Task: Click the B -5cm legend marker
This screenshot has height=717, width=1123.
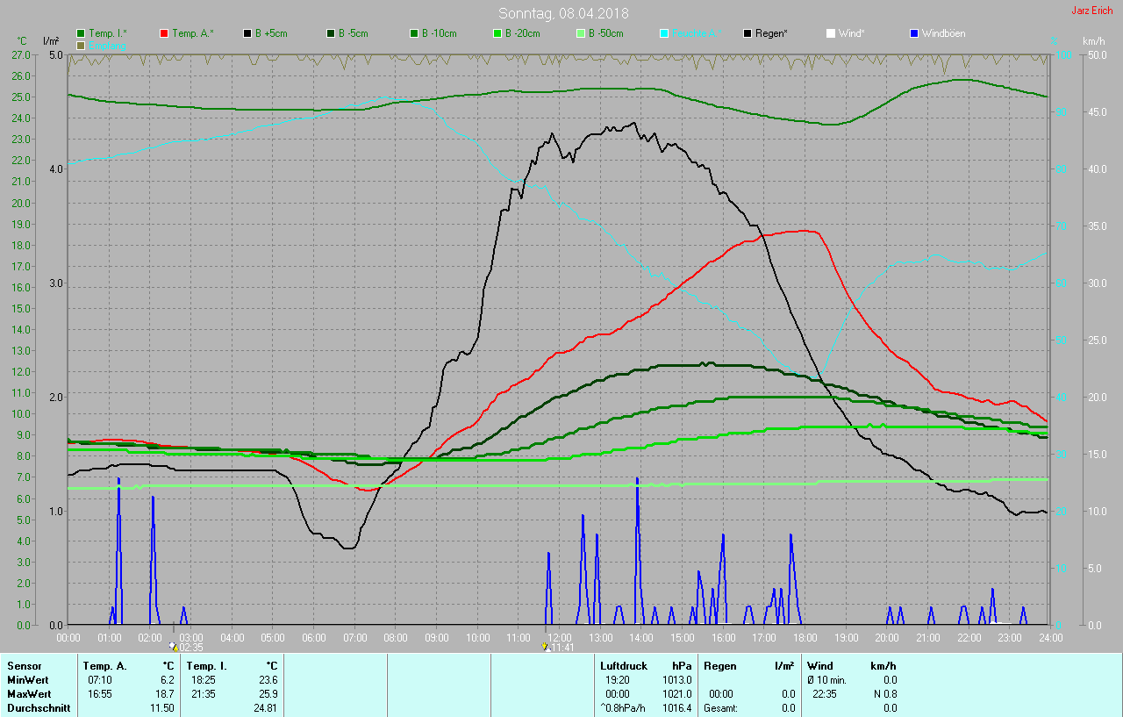Action: 331,33
